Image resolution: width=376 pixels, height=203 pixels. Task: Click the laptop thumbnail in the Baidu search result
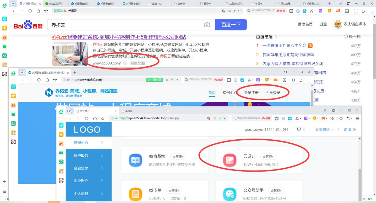point(70,54)
